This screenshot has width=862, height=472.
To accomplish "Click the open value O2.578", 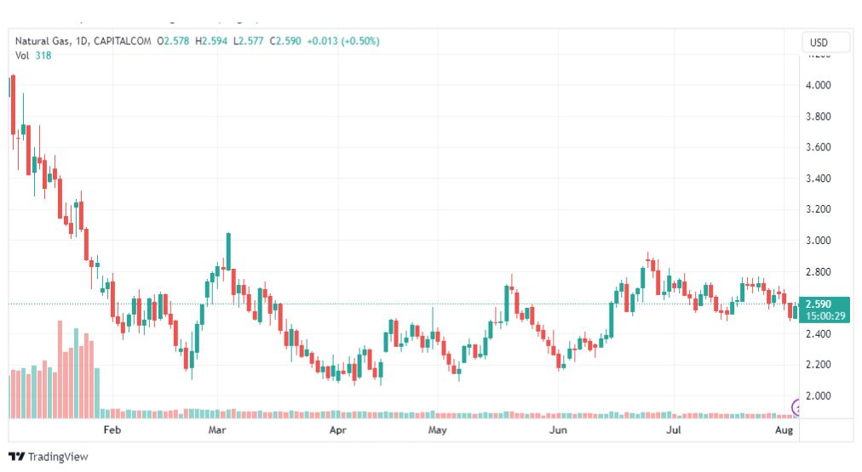I will (173, 41).
